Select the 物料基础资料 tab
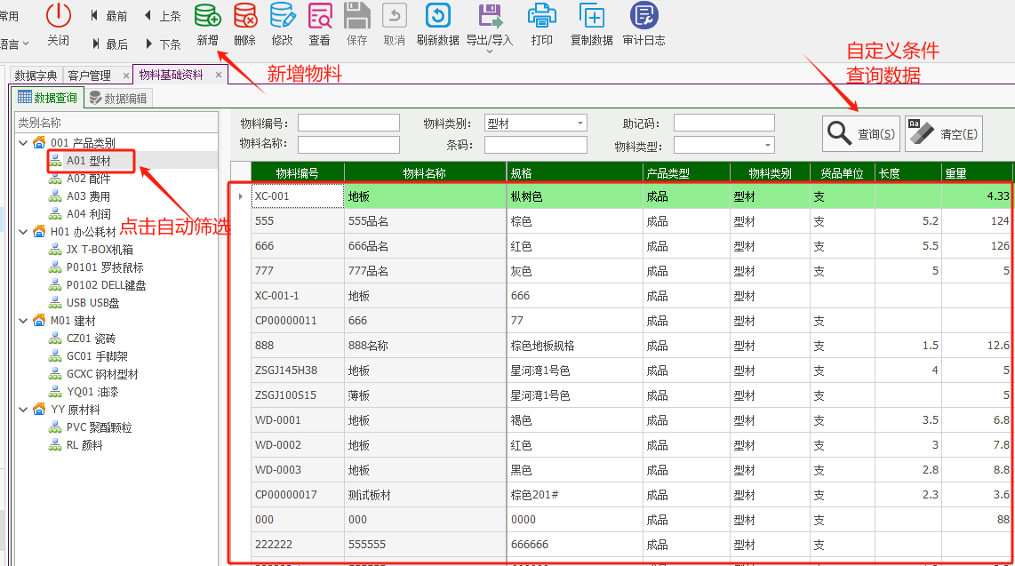 [x=171, y=75]
